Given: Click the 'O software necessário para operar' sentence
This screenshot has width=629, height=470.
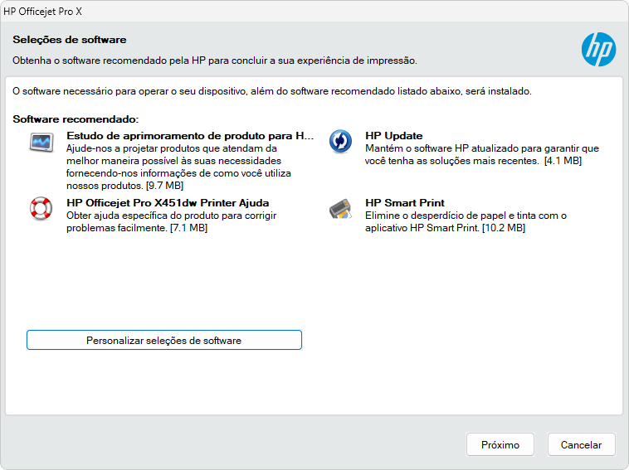Looking at the screenshot, I should click(272, 91).
